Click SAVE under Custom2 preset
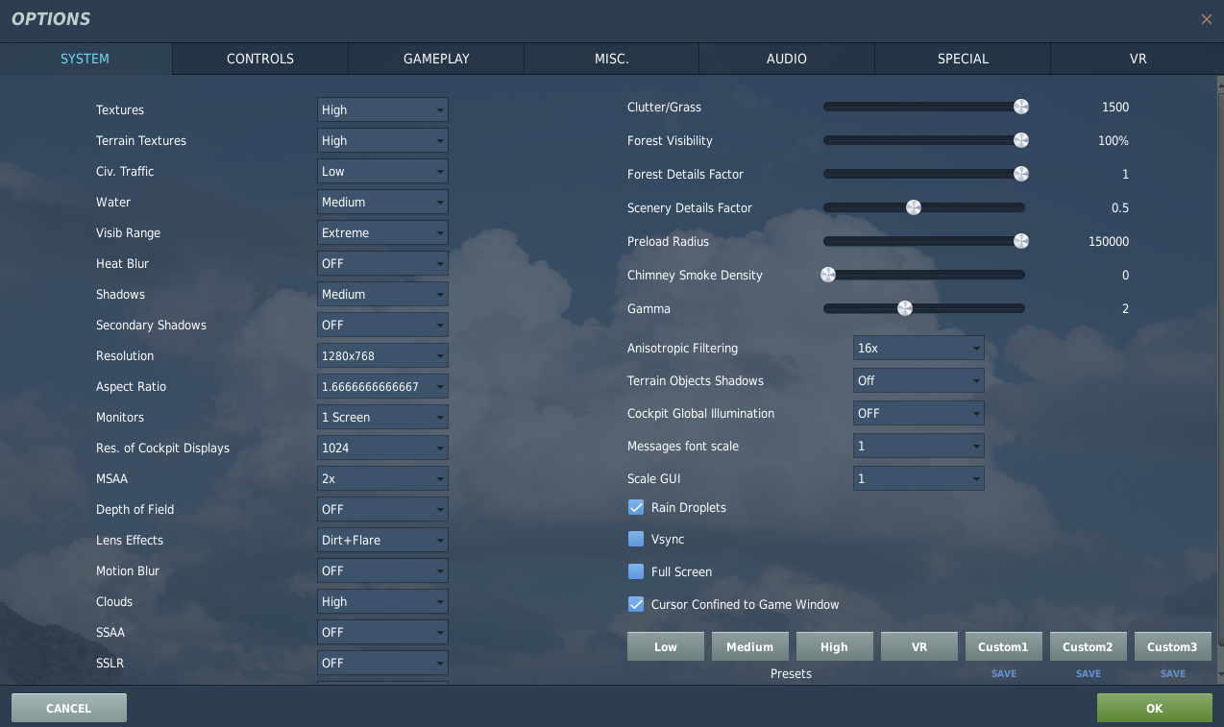This screenshot has height=727, width=1224. (1089, 674)
